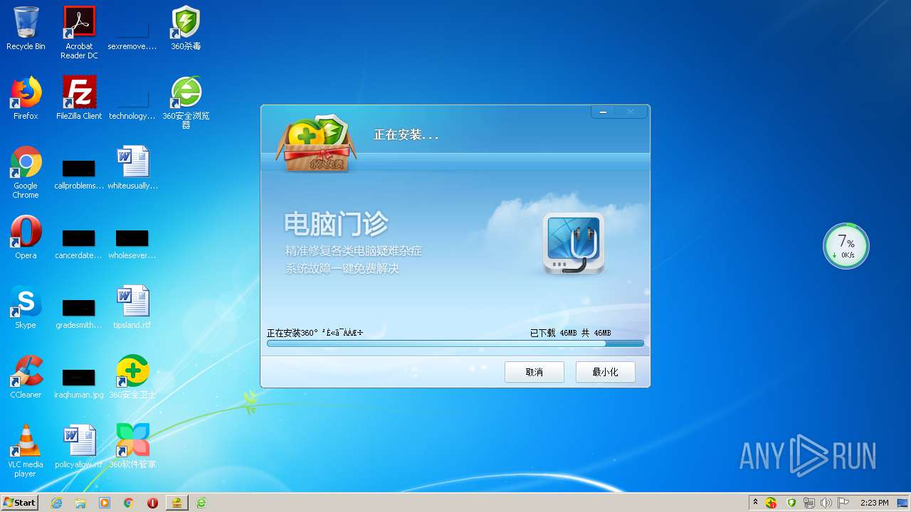The image size is (911, 512).
Task: Open the Start menu
Action: coord(19,502)
